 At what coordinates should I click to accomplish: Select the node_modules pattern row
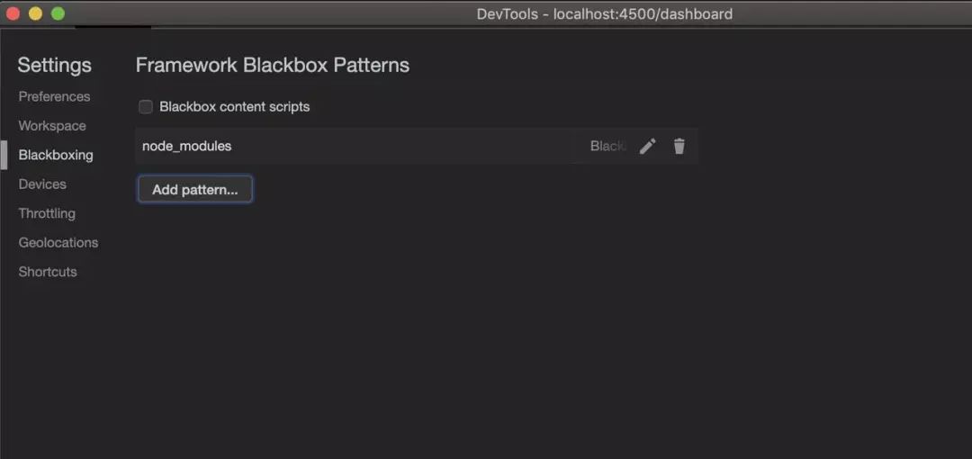[417, 147]
